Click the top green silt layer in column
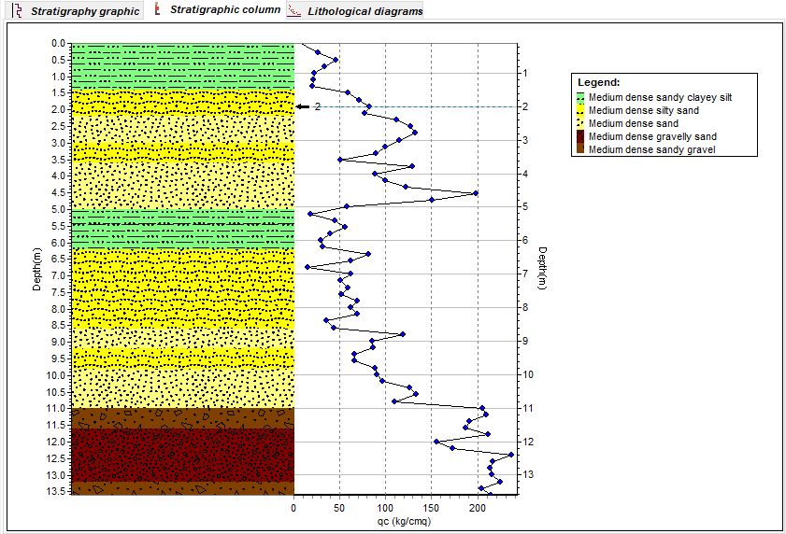 tap(183, 65)
